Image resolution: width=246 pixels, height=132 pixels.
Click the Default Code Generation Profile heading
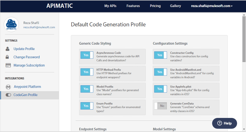pos(108,24)
